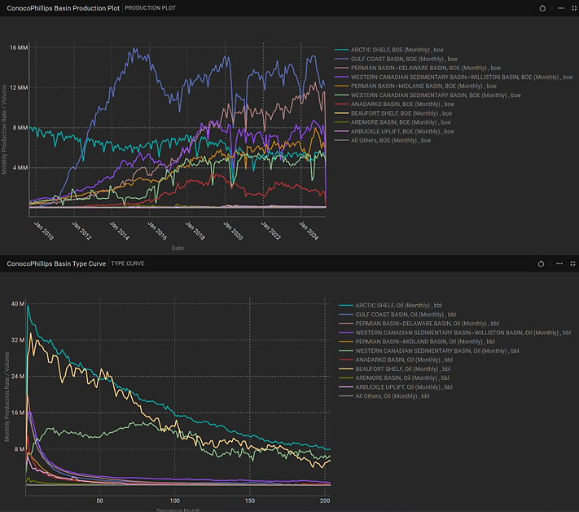The width and height of the screenshot is (579, 512).
Task: Refresh the Basin Type Curve panel
Action: pos(541,263)
